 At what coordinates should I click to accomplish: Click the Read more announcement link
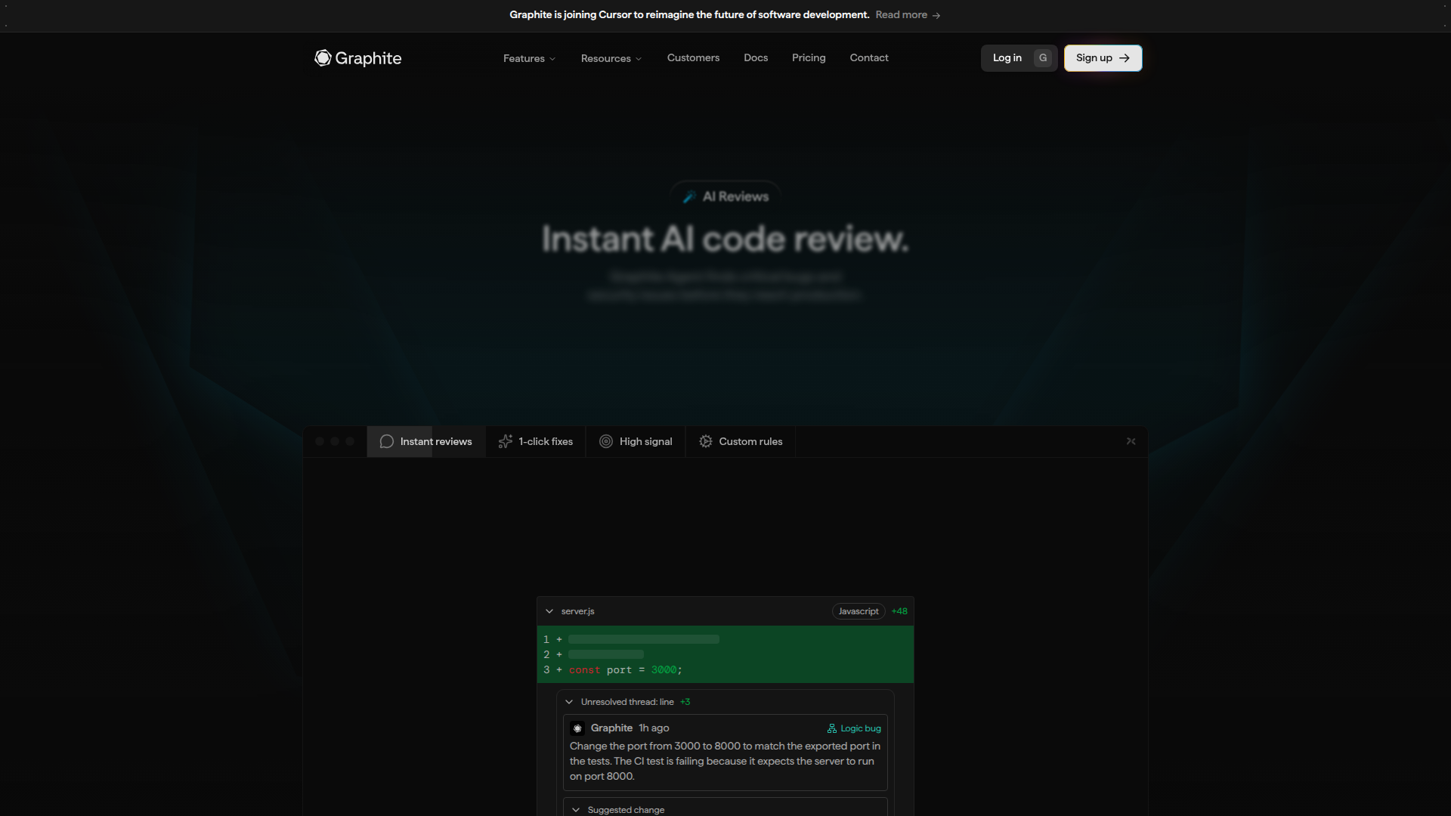(901, 14)
